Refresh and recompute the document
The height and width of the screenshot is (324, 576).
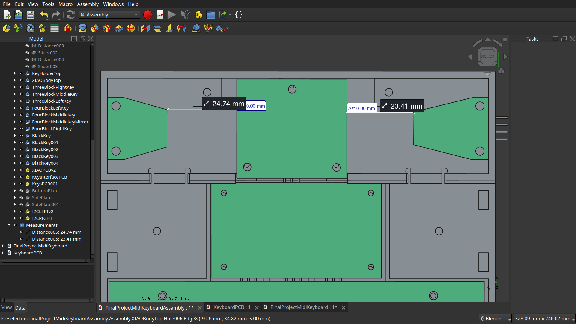70,15
